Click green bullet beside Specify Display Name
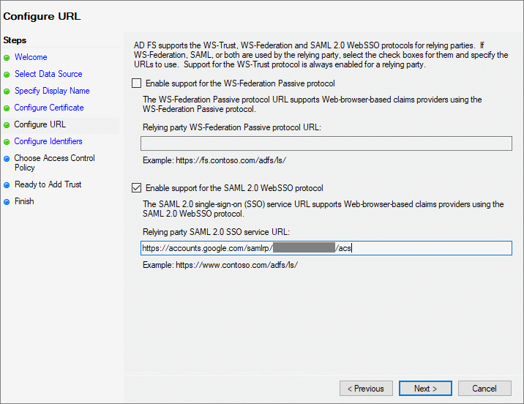Screen dimensions: 524x404 7,91
